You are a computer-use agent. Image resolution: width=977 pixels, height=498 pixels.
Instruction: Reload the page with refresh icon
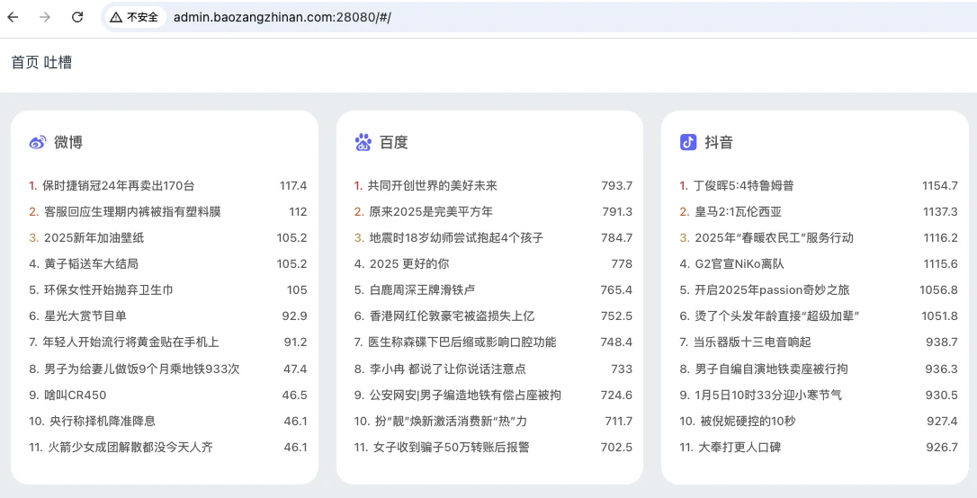click(77, 17)
